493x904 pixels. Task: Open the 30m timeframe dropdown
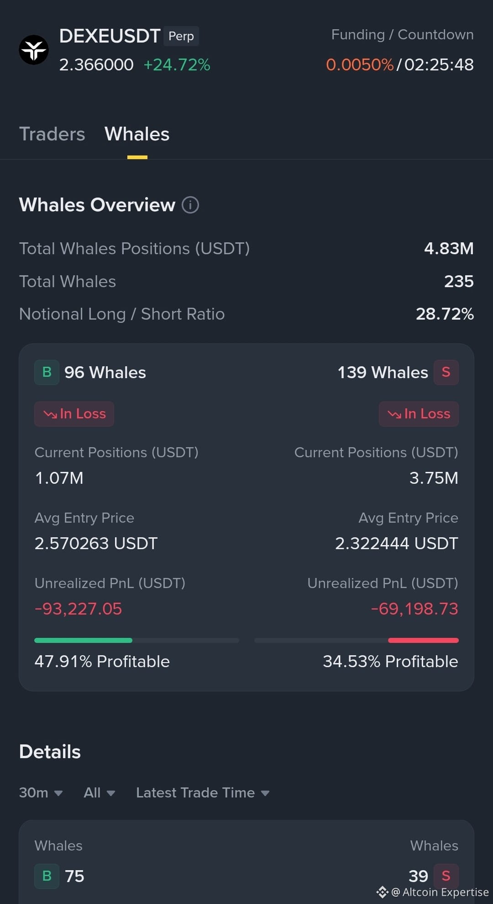[41, 792]
